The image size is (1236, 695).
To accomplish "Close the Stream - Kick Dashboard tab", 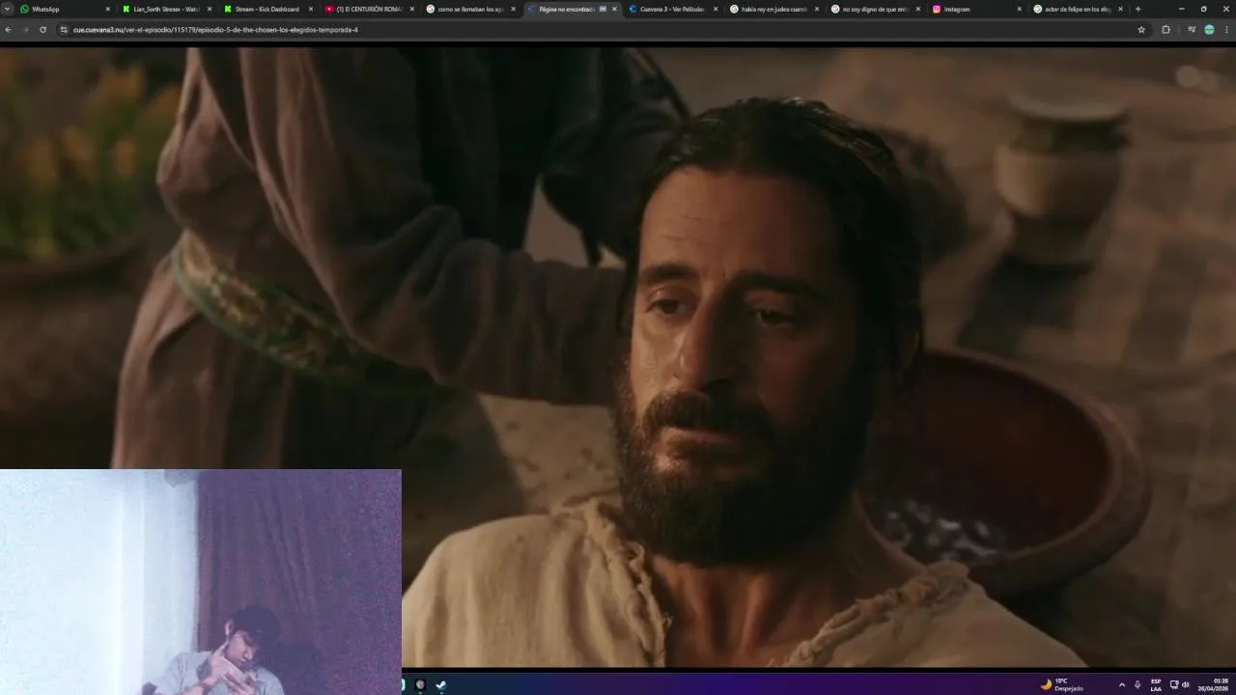I will [x=310, y=9].
